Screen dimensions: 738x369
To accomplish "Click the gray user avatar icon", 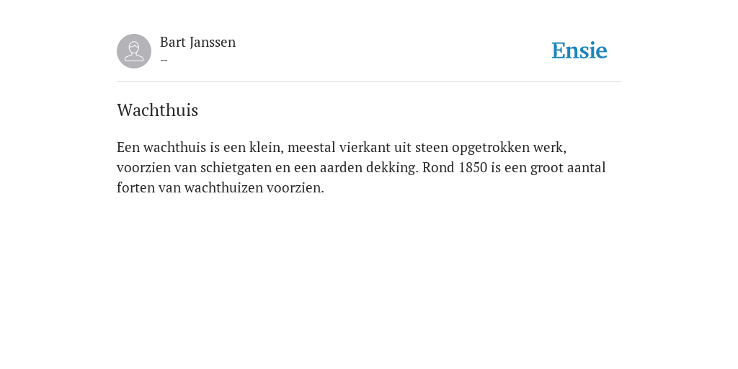I will tap(134, 51).
